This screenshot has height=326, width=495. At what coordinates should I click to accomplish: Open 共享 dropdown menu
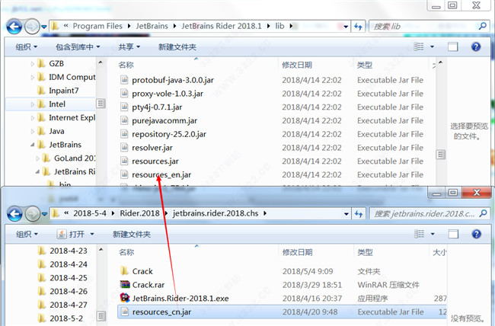click(129, 47)
